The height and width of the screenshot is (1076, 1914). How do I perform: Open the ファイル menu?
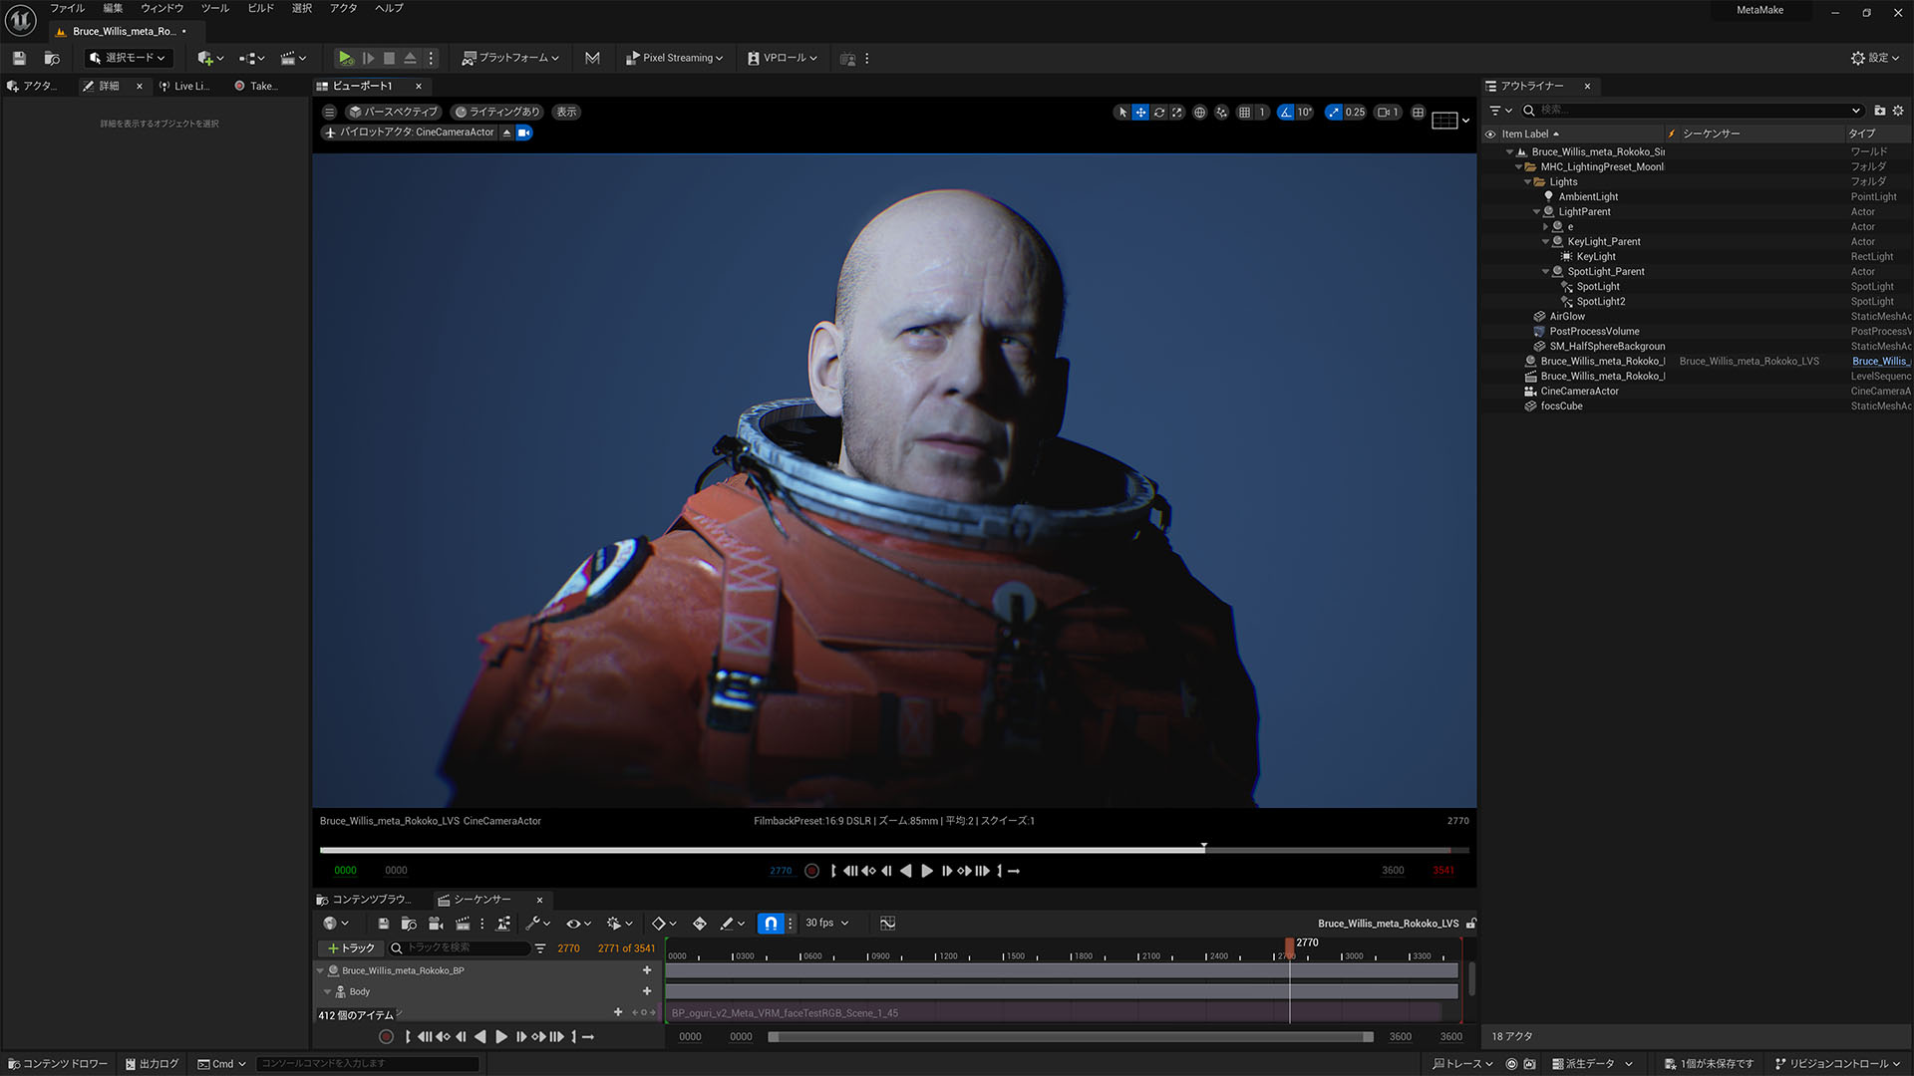pos(68,8)
